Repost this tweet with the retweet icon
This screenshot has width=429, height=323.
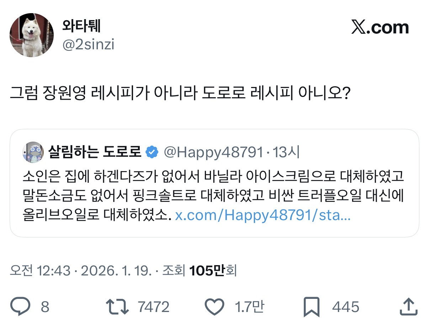tap(117, 306)
